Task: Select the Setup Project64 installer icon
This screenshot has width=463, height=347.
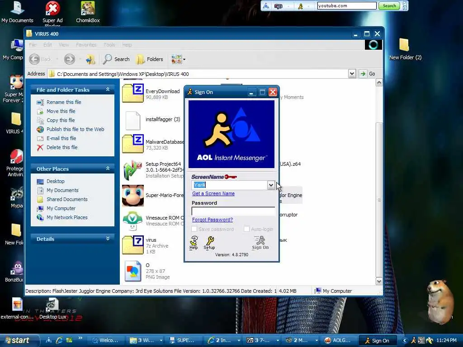Action: pos(133,170)
